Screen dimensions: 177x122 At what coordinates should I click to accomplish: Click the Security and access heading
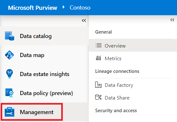pyautogui.click(x=116, y=111)
